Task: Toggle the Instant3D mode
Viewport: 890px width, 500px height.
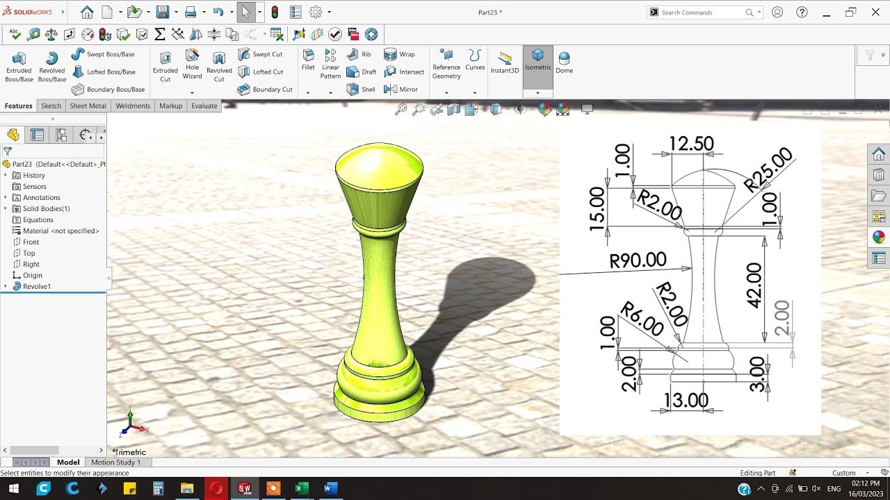Action: click(505, 62)
